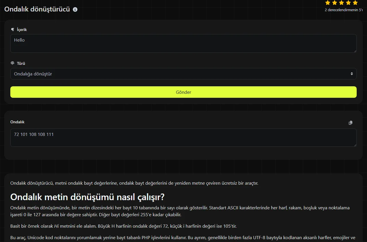Click the 'Türü' field label
The height and width of the screenshot is (242, 367).
[x=21, y=63]
